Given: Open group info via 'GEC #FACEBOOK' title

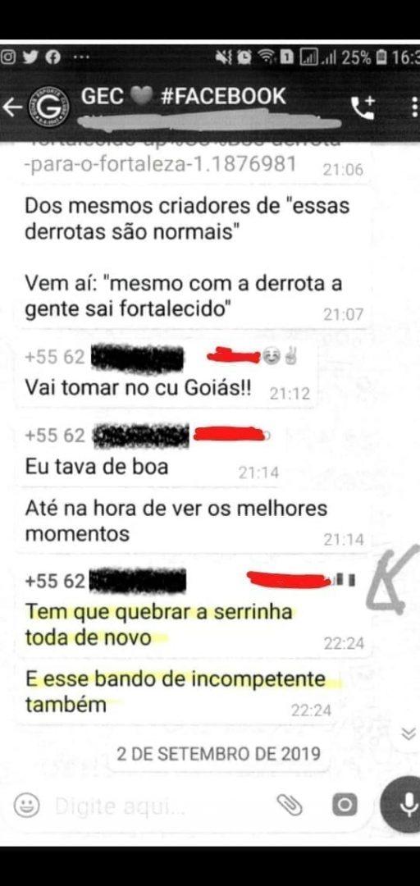Looking at the screenshot, I should (x=185, y=97).
